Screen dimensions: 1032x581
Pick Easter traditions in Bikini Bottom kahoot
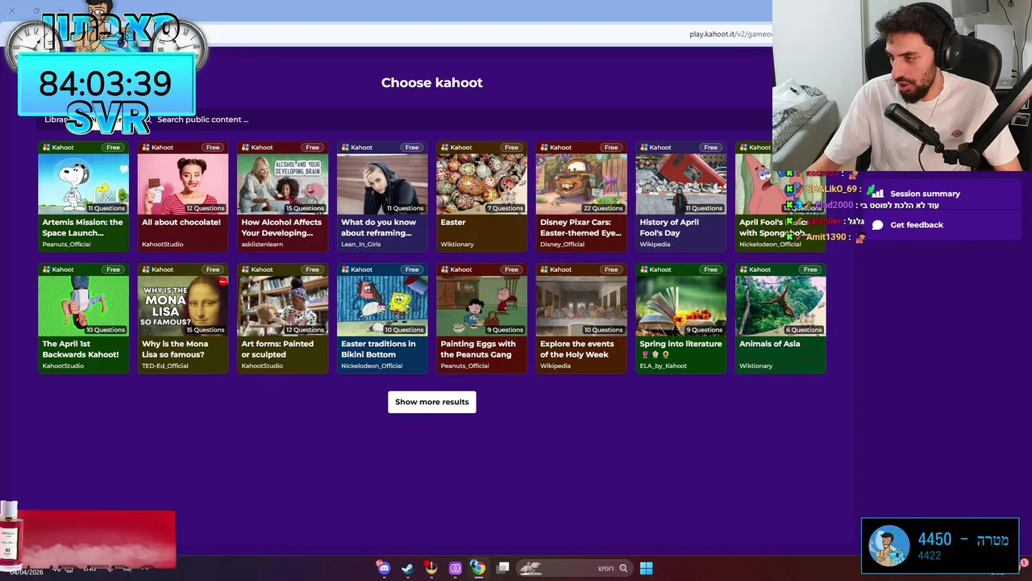coord(382,318)
